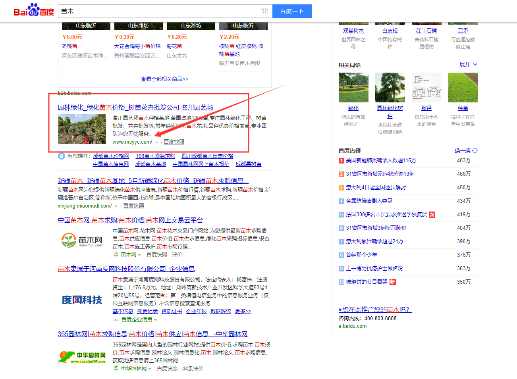Click 更多>> in company result

pos(243,311)
